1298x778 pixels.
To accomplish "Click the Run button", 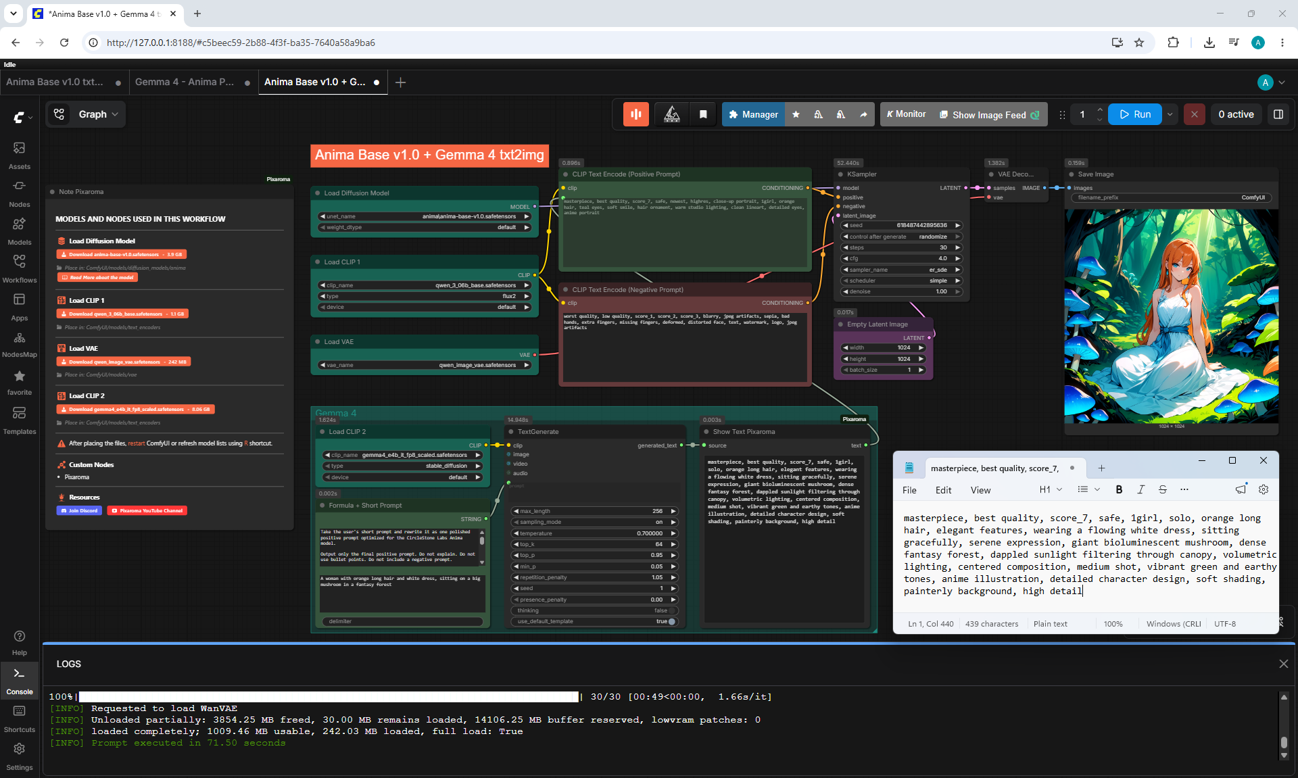I will pyautogui.click(x=1134, y=114).
